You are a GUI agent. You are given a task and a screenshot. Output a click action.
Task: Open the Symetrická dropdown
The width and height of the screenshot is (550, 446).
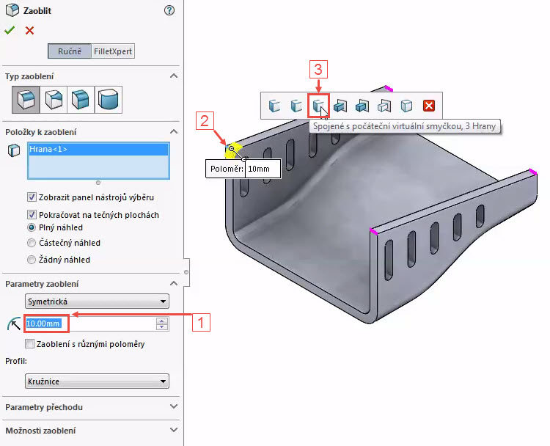[97, 301]
